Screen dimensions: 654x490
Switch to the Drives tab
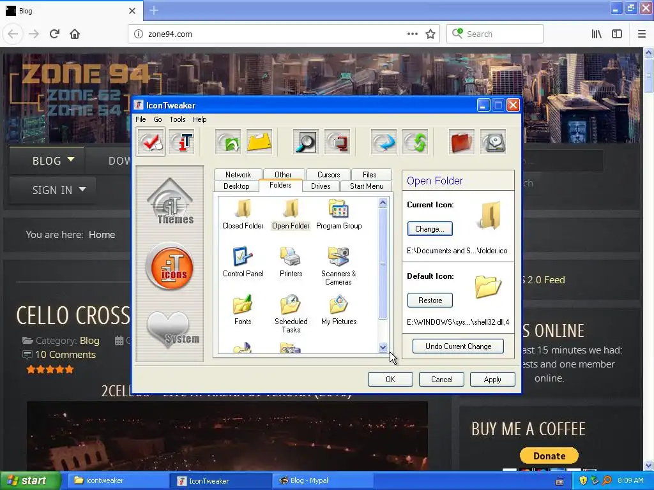[x=321, y=186]
